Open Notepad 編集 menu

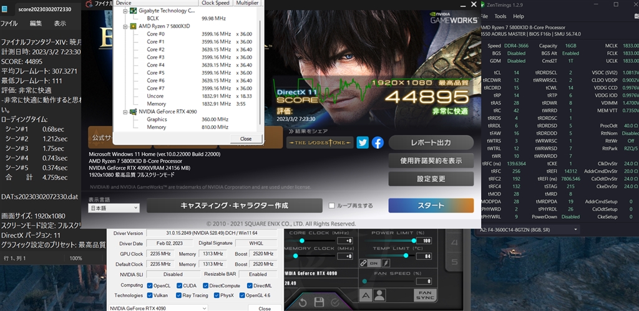pyautogui.click(x=36, y=23)
